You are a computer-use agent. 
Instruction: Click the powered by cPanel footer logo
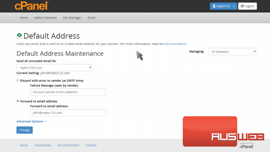pos(246,145)
